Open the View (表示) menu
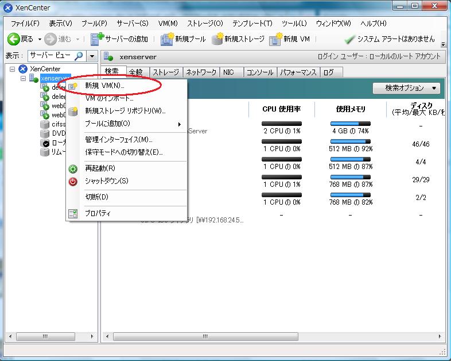 point(60,24)
